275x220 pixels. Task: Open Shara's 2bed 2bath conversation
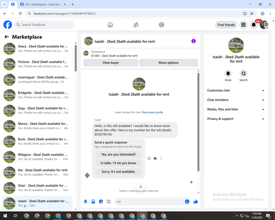(x=37, y=48)
